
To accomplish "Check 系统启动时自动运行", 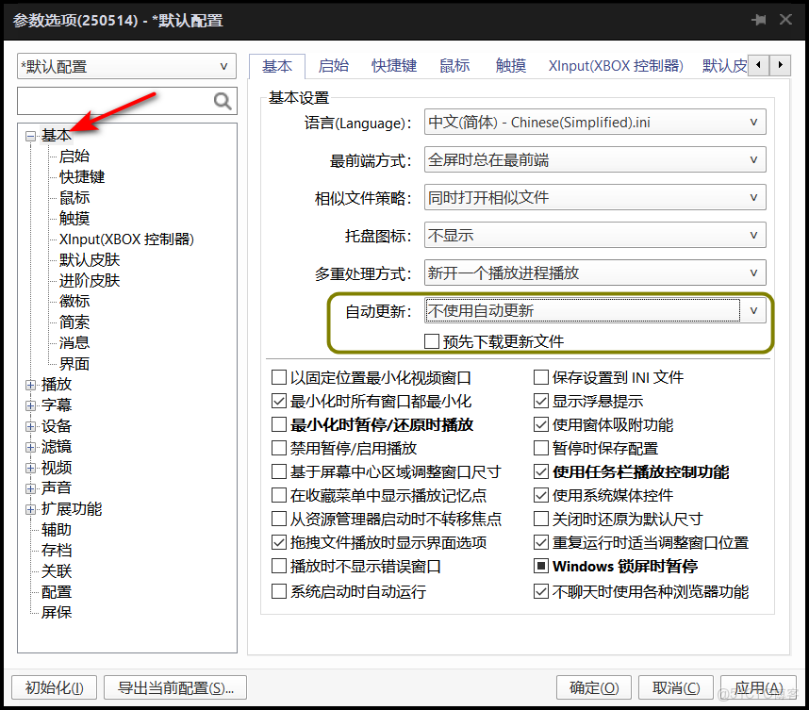I will point(280,591).
